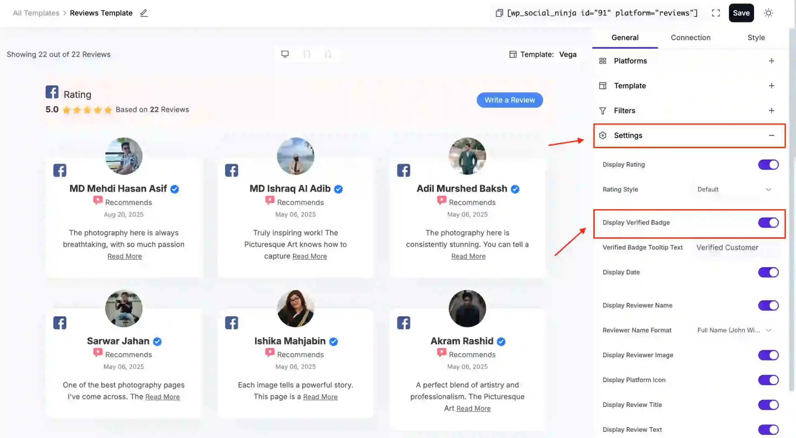Switch to the Connection tab
The height and width of the screenshot is (438, 796).
[x=691, y=37]
